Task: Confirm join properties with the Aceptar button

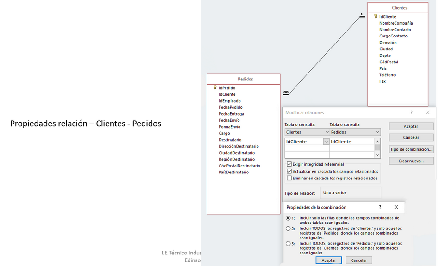Action: coord(329,260)
